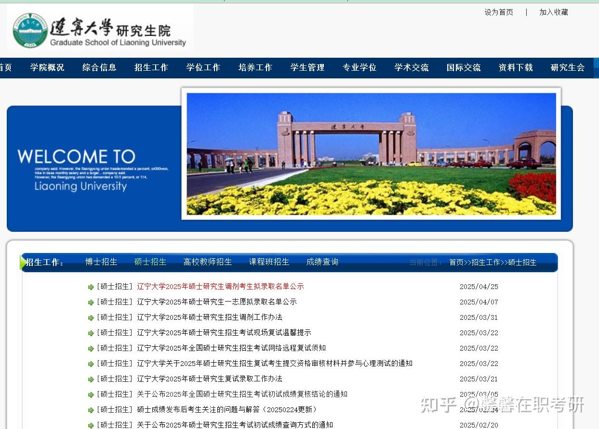Open 辽宁大学2025年硕士研究生一志愿拟录取名单公示
The height and width of the screenshot is (429, 599).
click(x=217, y=302)
